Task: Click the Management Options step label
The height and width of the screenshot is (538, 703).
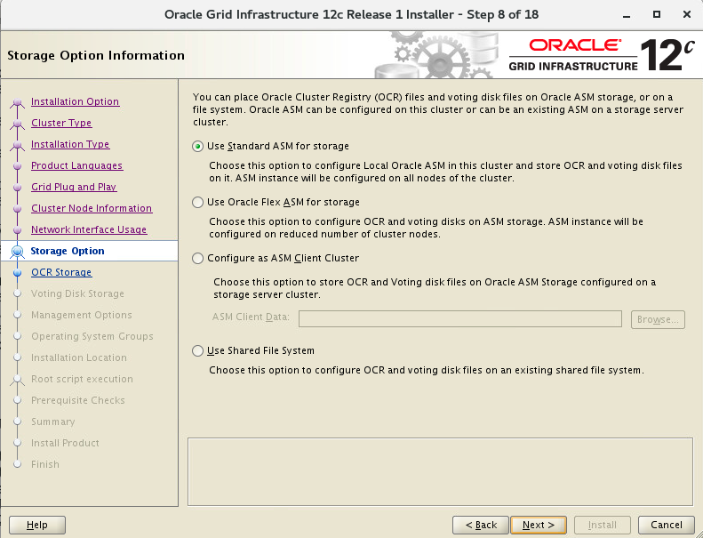Action: (x=82, y=315)
